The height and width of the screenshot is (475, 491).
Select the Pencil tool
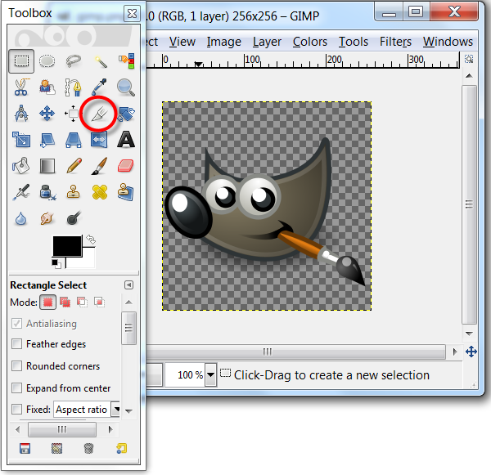(74, 166)
